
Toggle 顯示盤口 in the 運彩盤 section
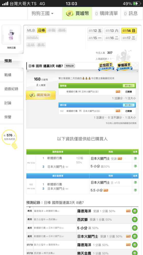[x=129, y=105]
